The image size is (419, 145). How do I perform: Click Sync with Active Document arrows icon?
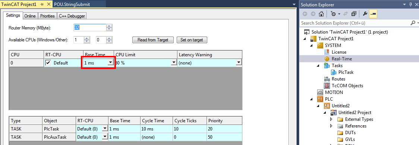click(346, 14)
